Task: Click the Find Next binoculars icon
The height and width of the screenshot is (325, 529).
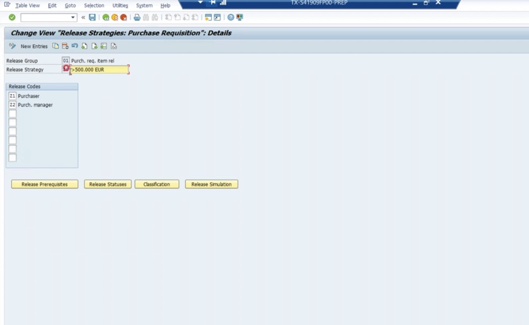Action: (155, 17)
